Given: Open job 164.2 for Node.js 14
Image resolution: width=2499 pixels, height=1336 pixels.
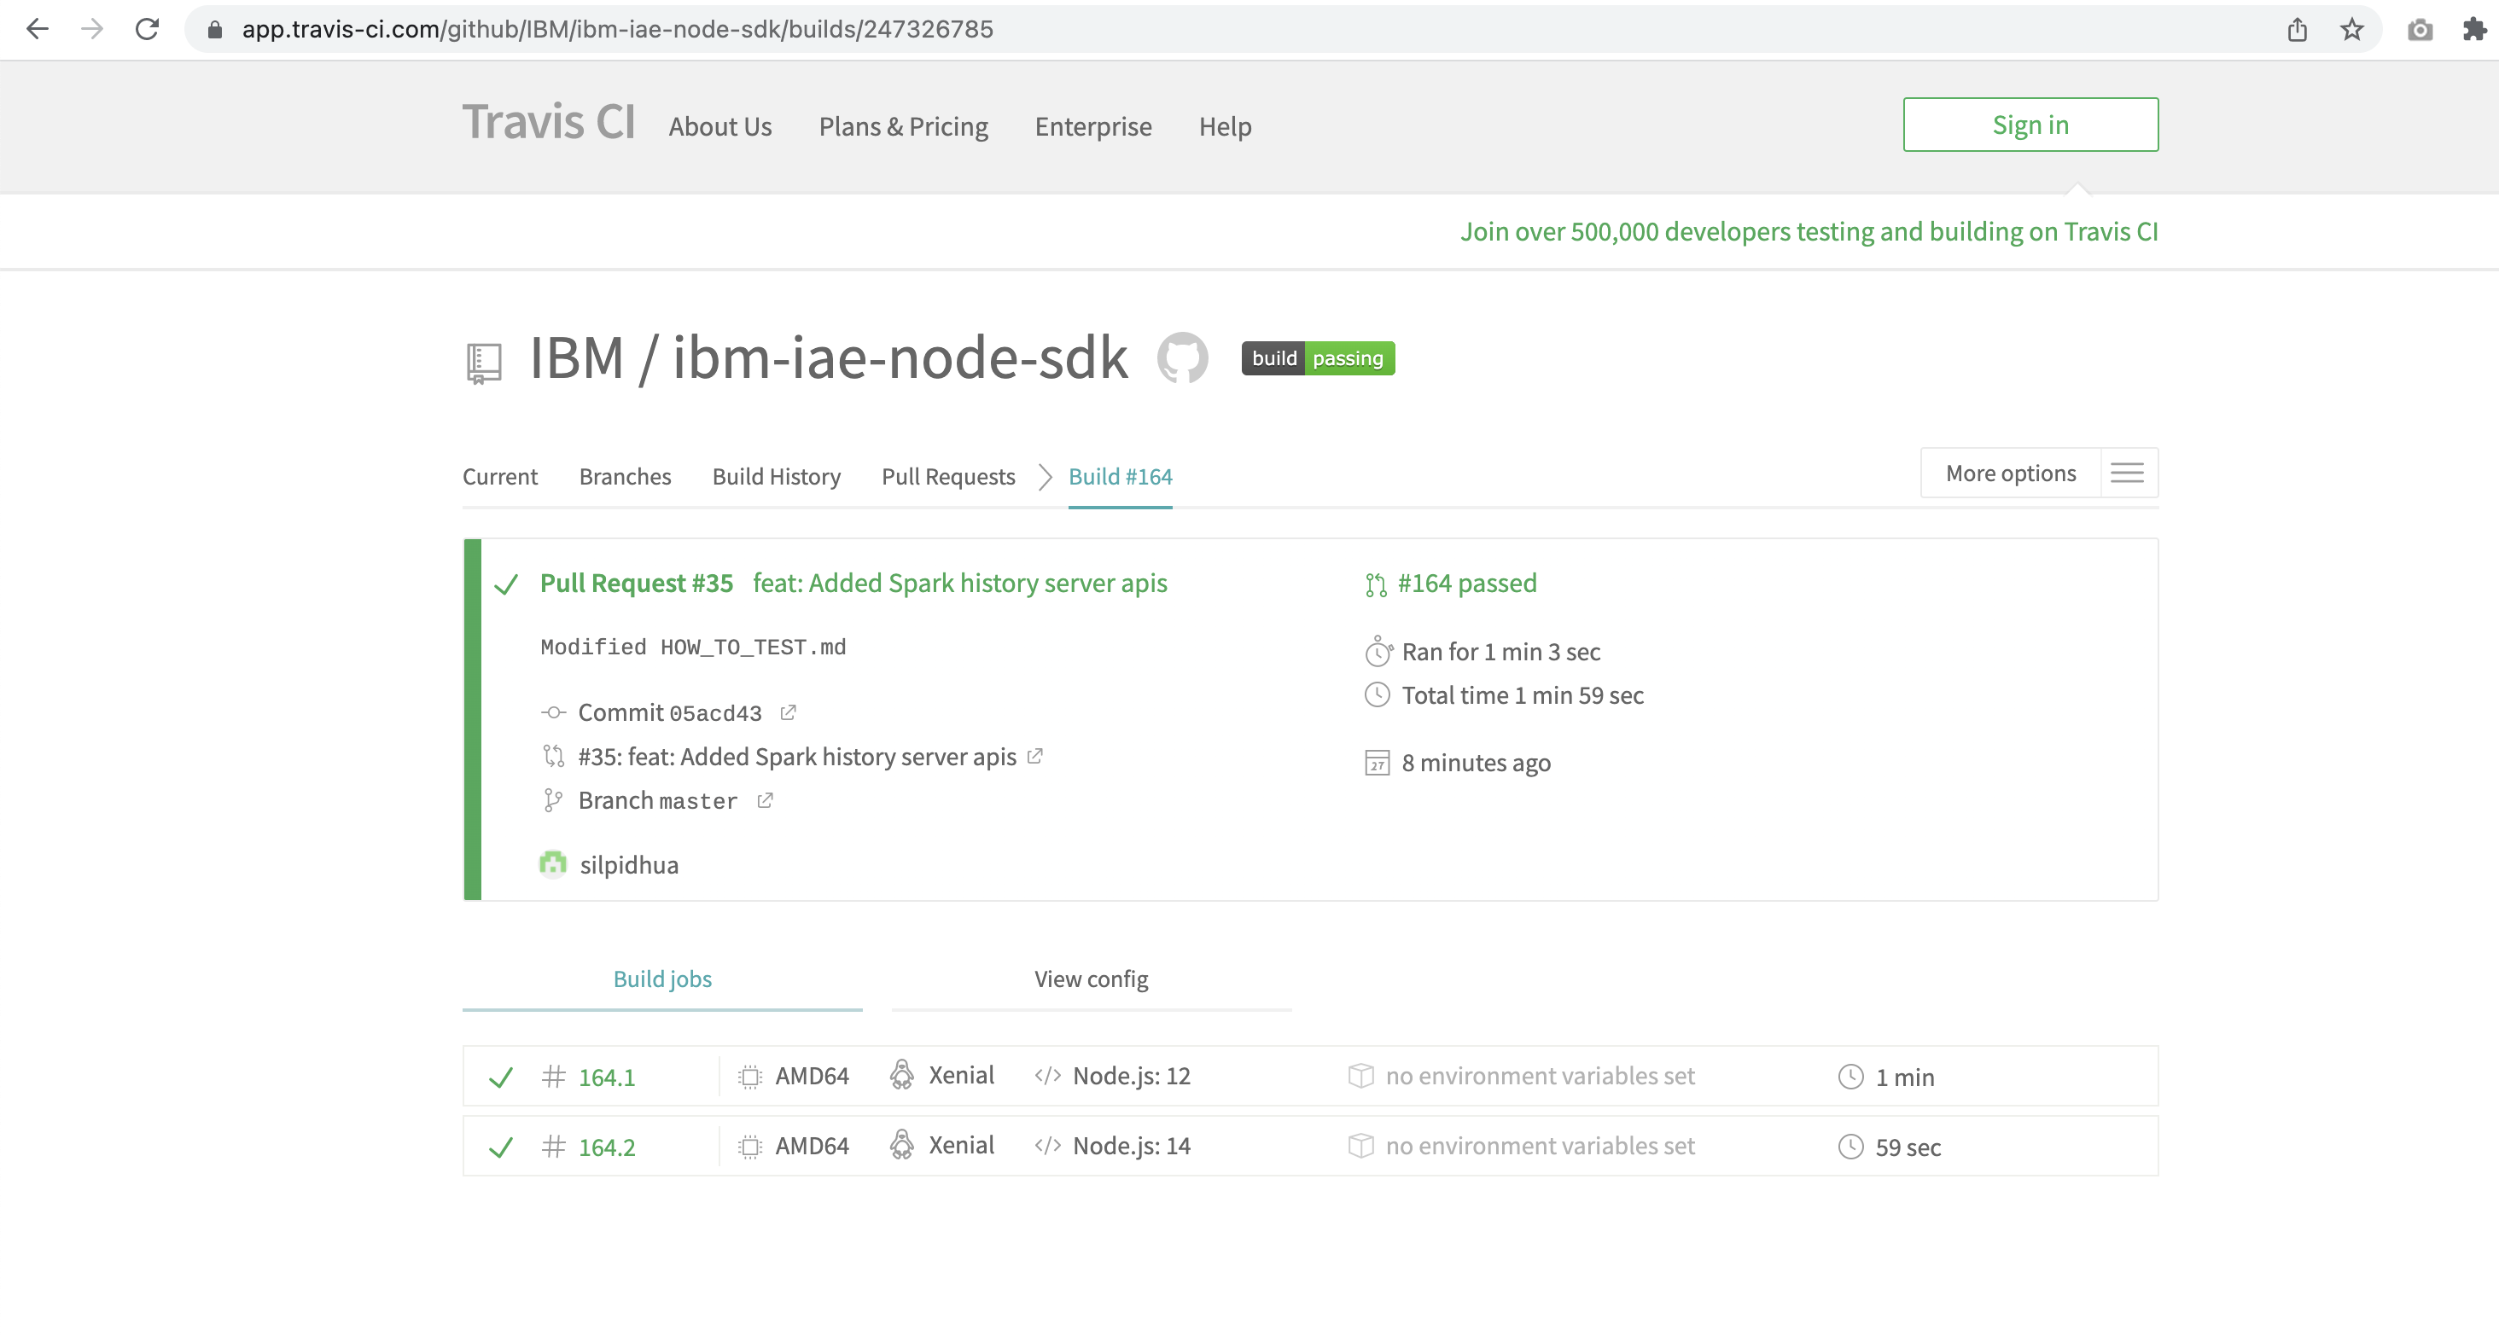Looking at the screenshot, I should [606, 1147].
